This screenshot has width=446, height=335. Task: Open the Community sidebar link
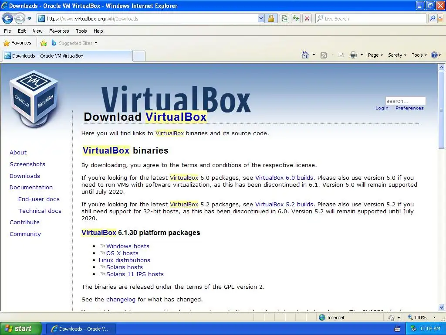(25, 234)
